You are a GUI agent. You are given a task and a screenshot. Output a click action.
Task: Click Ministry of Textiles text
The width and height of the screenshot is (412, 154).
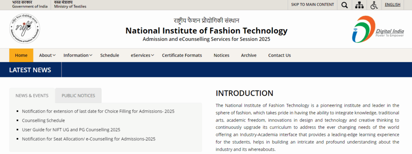(70, 6)
